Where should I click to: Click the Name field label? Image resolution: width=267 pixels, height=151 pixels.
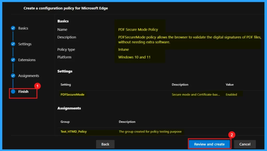(62, 30)
